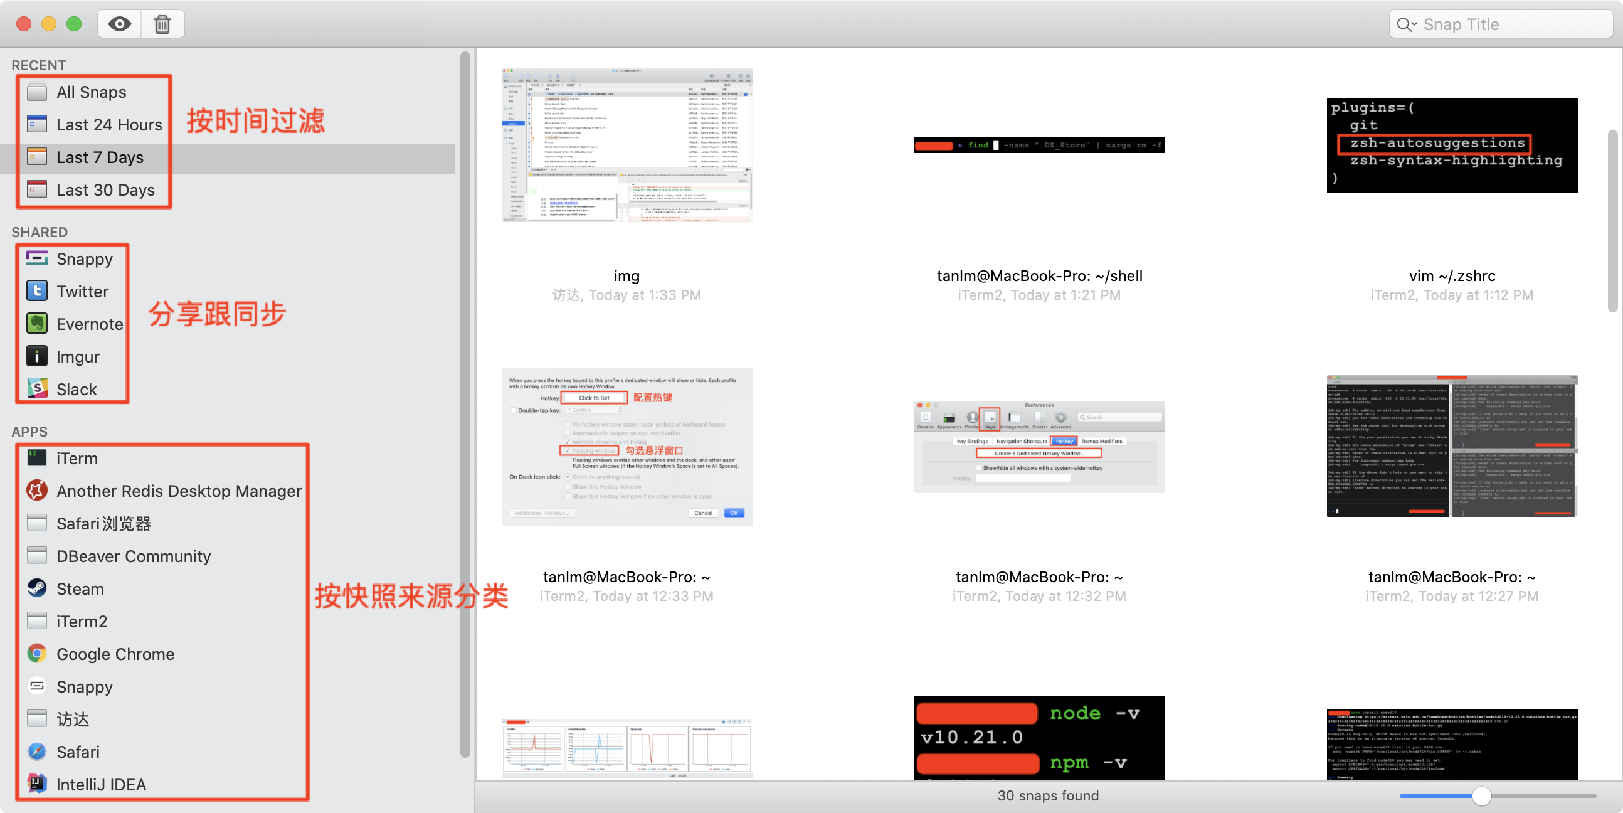1623x813 pixels.
Task: Click the '访达, Today at 1:33 PM' caption
Action: [627, 295]
